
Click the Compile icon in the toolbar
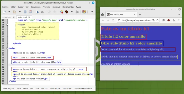(61, 12)
